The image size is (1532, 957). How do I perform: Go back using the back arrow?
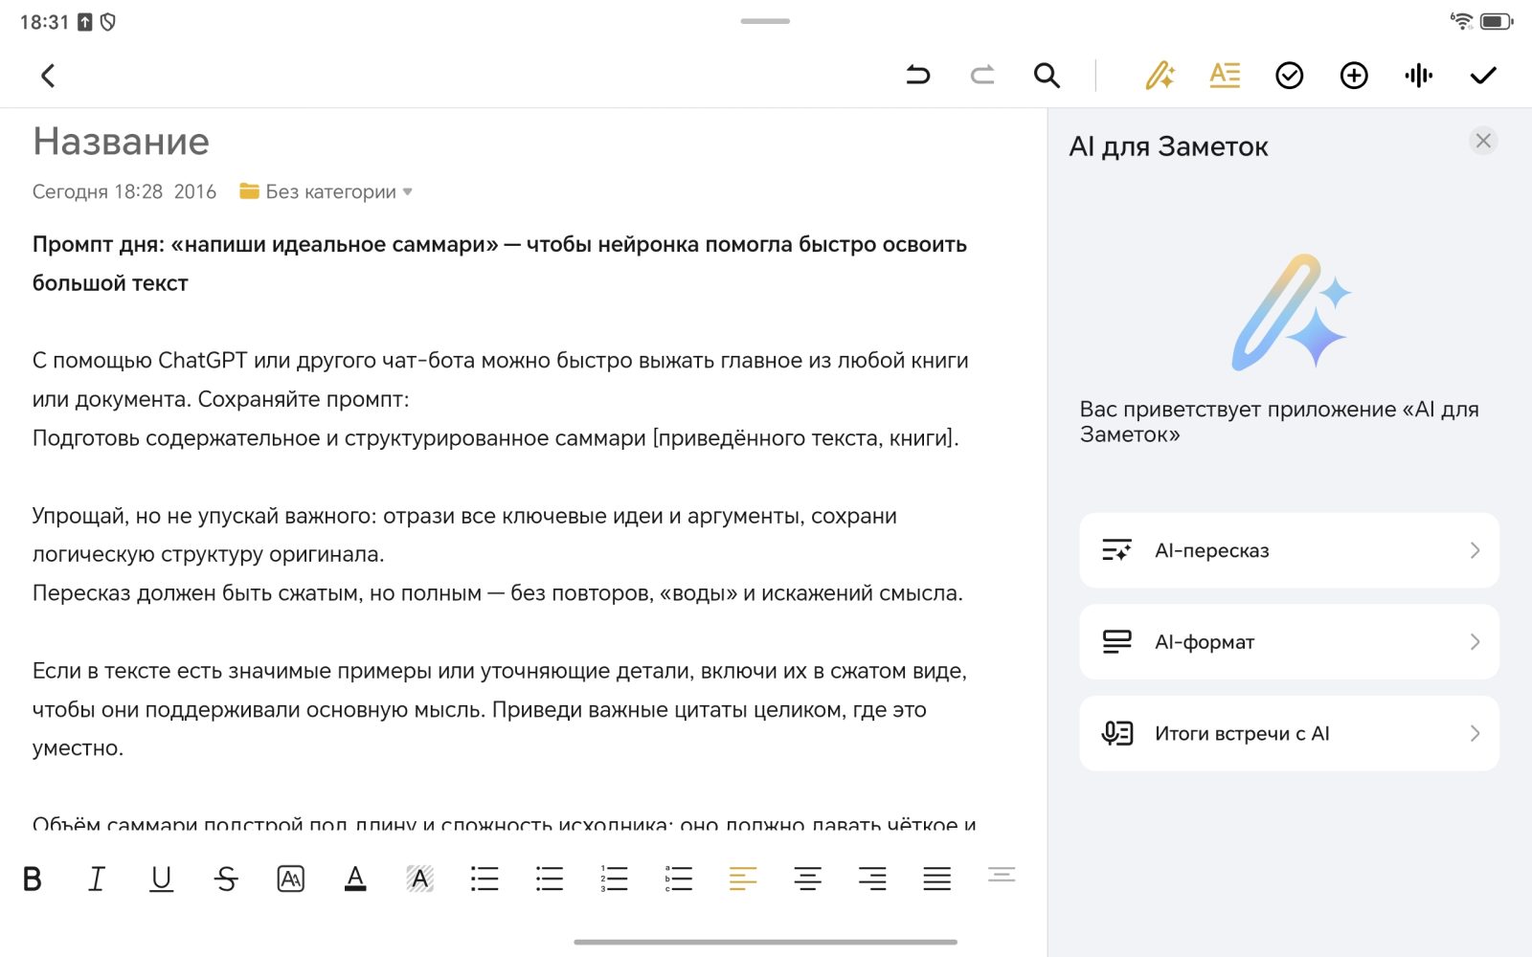tap(48, 76)
